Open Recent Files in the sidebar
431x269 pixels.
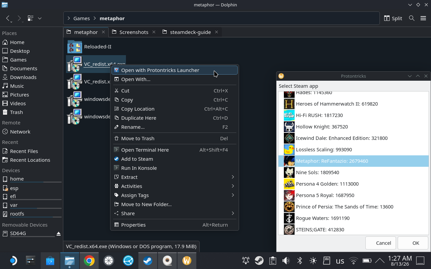(32, 151)
